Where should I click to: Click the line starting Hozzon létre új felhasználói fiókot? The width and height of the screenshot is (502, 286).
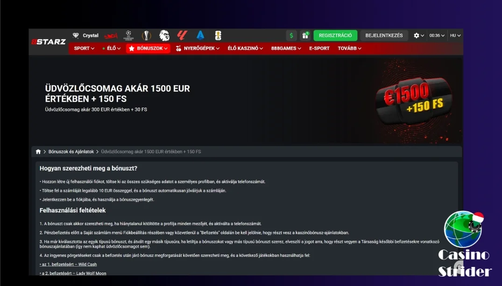152,181
